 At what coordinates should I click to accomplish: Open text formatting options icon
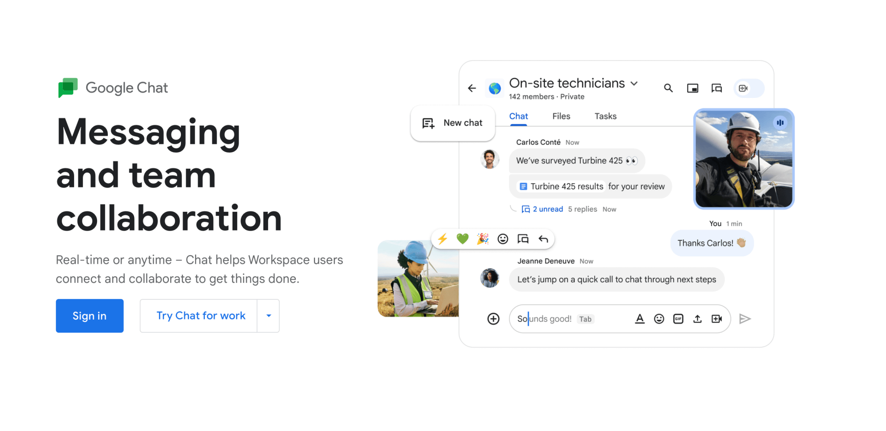click(640, 319)
